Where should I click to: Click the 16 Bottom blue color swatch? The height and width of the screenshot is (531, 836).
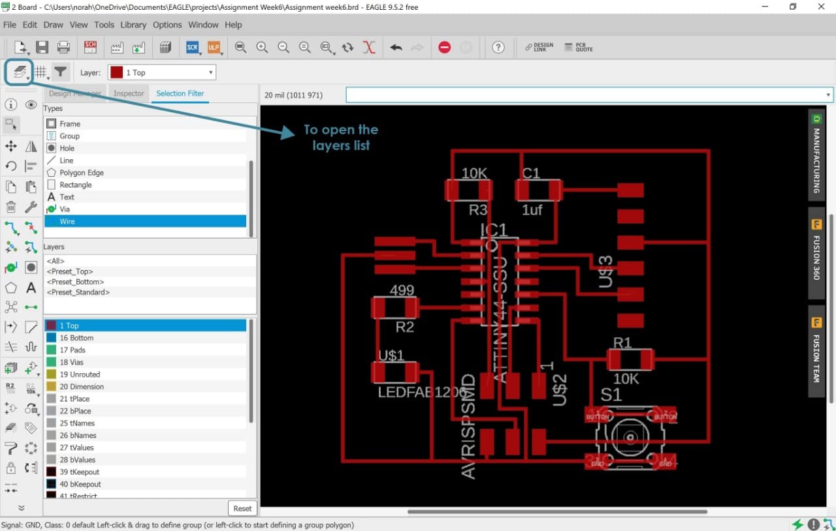pyautogui.click(x=51, y=338)
